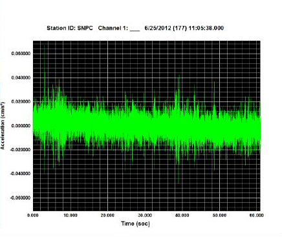This screenshot has width=282, height=237.
Task: Click the 0.000000 y-axis tick label
Action: [21, 126]
